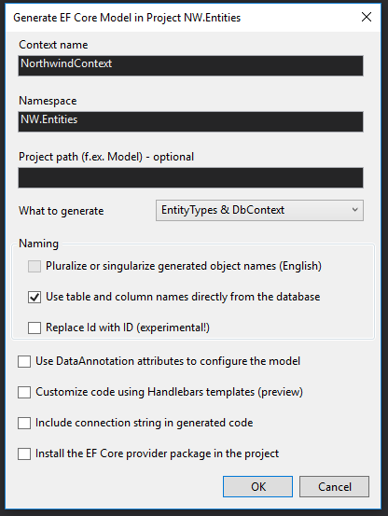Enable Replace Id with ID option
Viewport: 388px width, 516px height.
click(35, 328)
